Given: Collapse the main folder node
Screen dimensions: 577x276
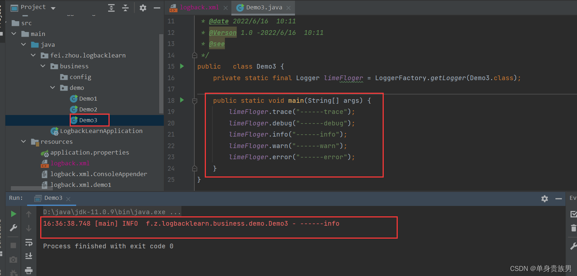Looking at the screenshot, I should [x=14, y=34].
